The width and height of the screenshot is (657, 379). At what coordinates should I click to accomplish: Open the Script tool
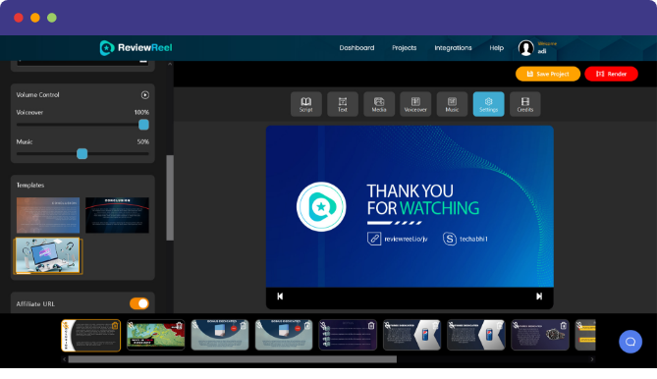(305, 104)
